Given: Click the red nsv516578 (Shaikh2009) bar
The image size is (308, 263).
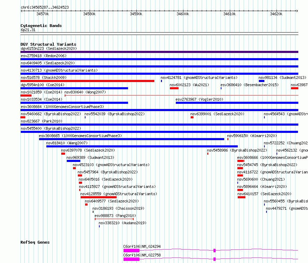Looking at the screenshot, I should point(88,81).
